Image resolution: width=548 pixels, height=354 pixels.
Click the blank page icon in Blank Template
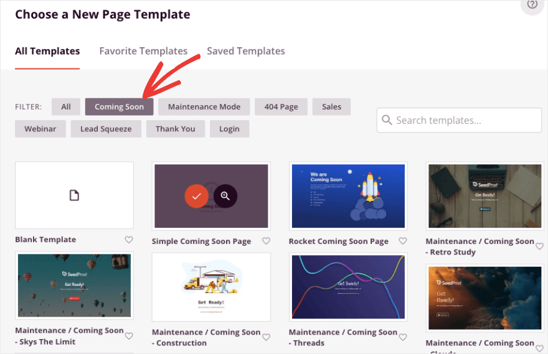(74, 195)
